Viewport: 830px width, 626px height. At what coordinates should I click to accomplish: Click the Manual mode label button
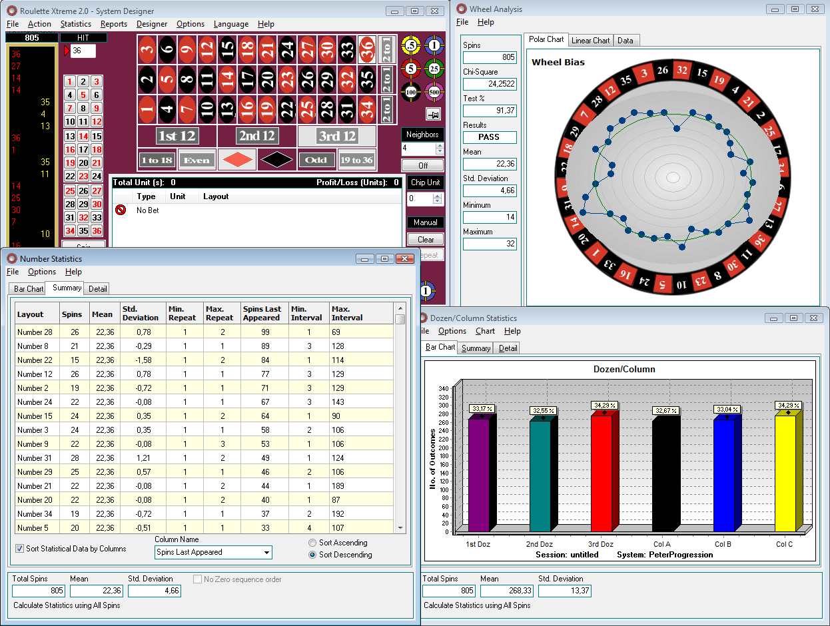point(426,222)
